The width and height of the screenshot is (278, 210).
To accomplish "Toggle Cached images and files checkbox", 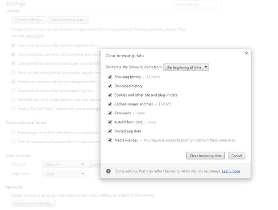I will (x=110, y=104).
